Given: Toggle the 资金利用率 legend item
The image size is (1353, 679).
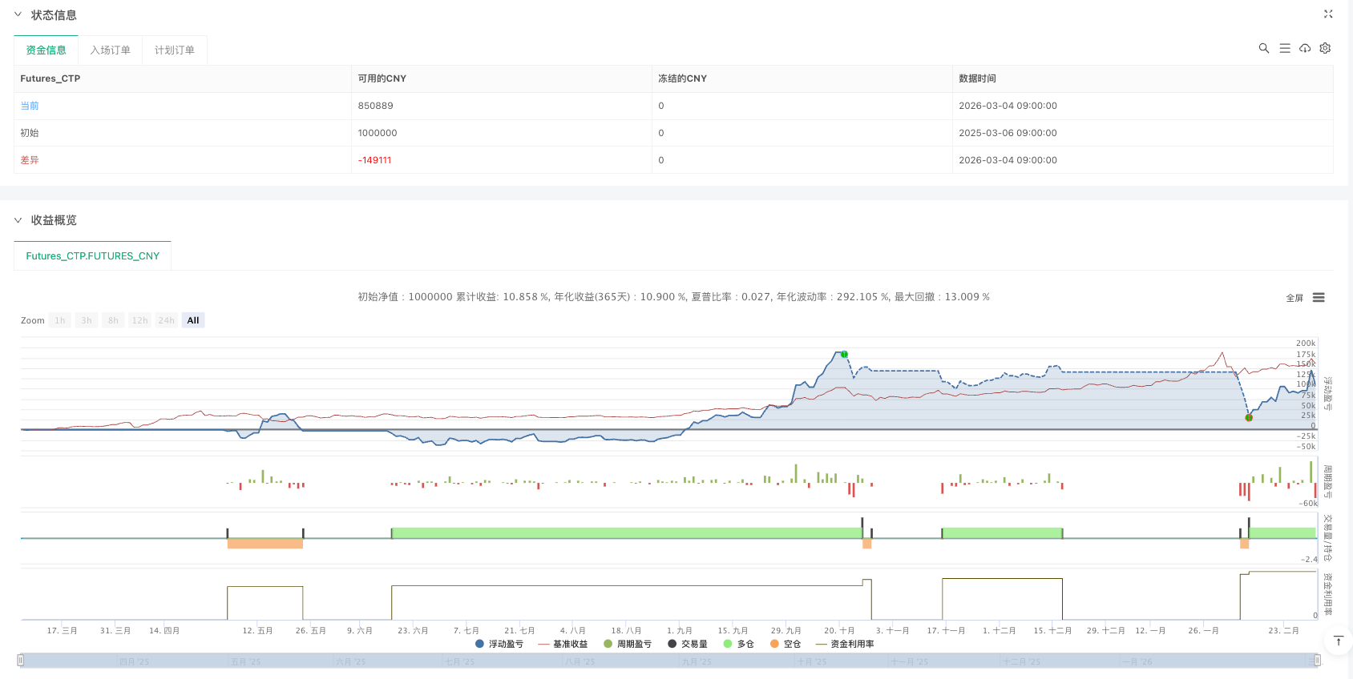Looking at the screenshot, I should (x=846, y=644).
